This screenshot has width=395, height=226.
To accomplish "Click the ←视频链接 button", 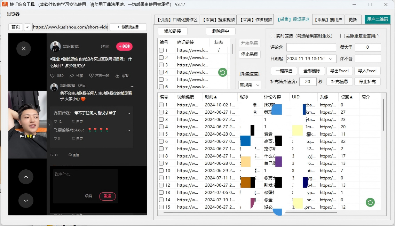I will pyautogui.click(x=128, y=27).
